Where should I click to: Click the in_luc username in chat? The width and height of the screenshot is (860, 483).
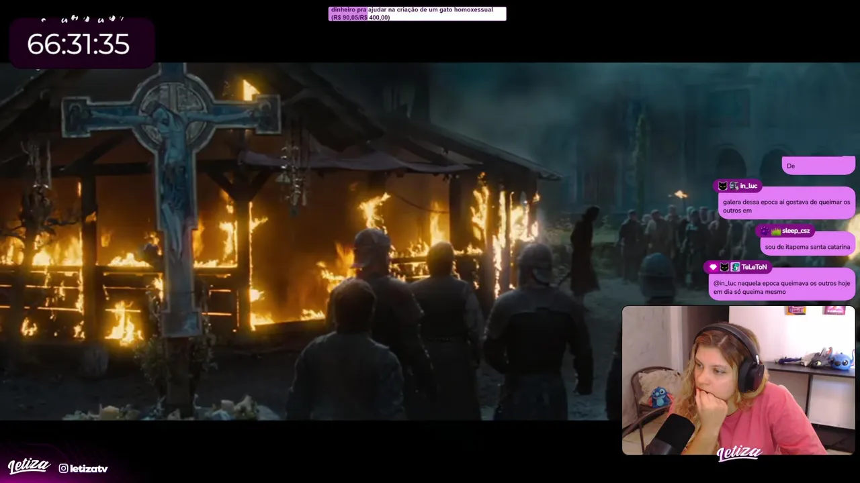click(748, 186)
